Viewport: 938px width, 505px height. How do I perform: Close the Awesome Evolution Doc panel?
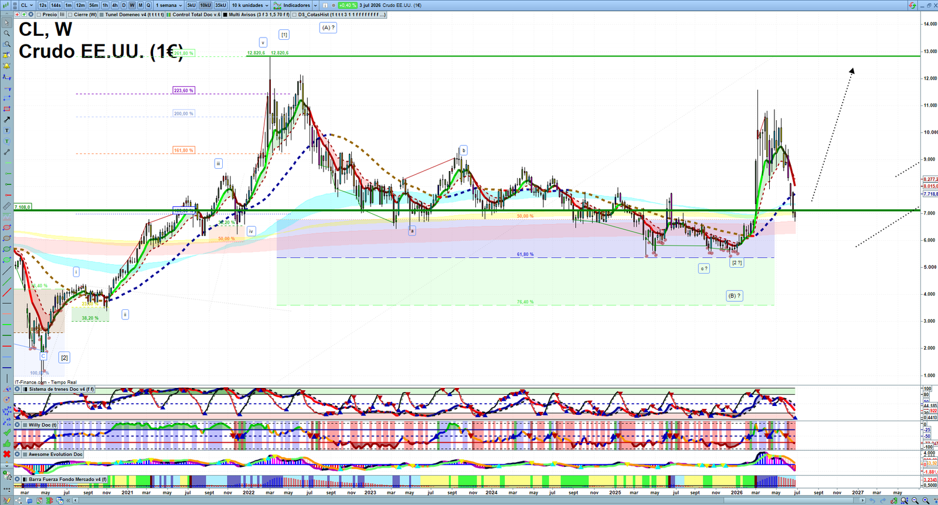click(17, 454)
